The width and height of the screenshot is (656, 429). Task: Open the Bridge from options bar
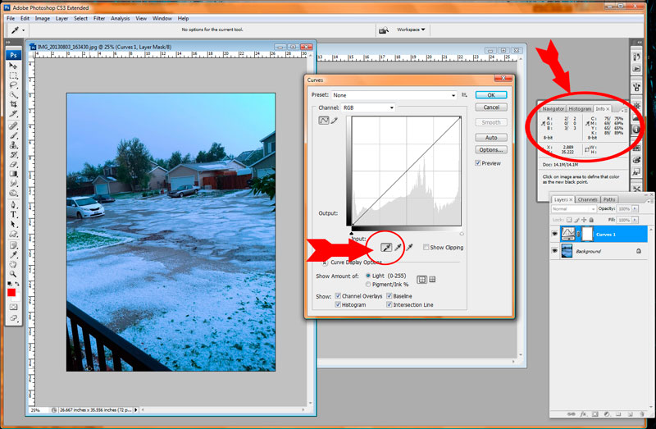[384, 30]
